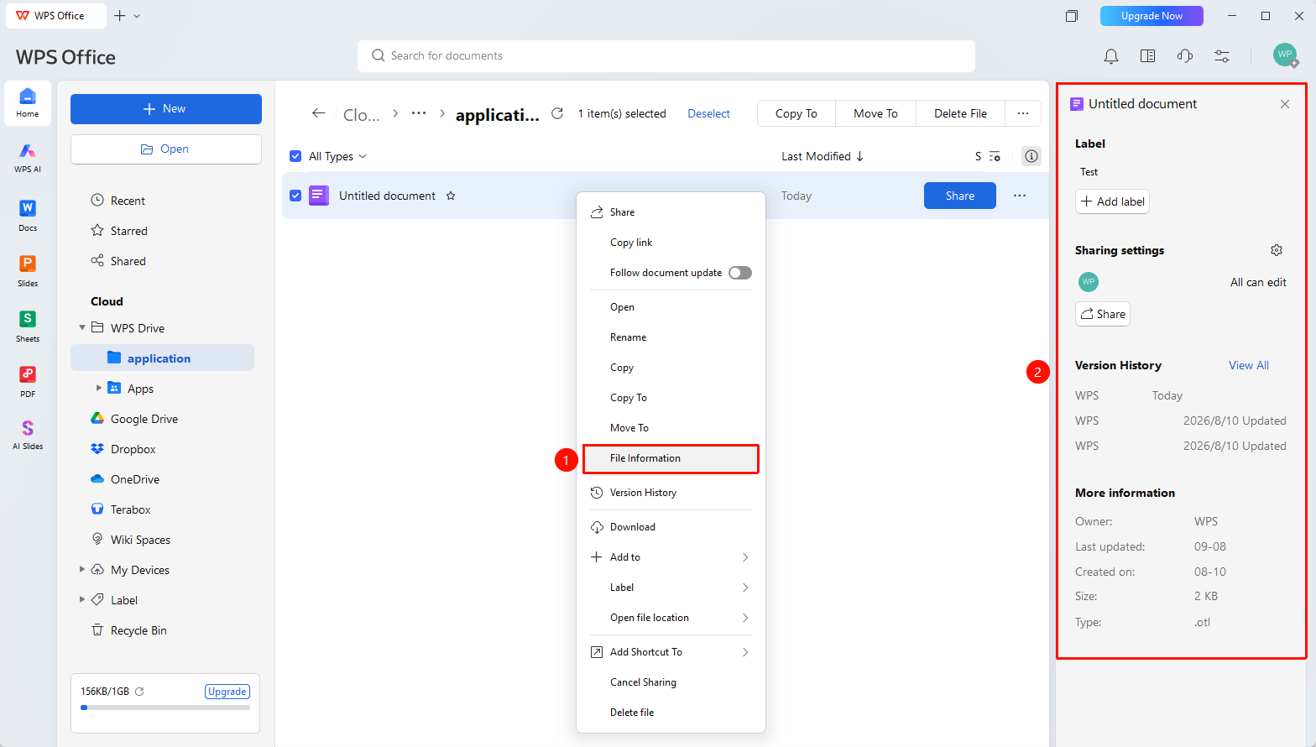
Task: Click the Deselect link
Action: [708, 113]
